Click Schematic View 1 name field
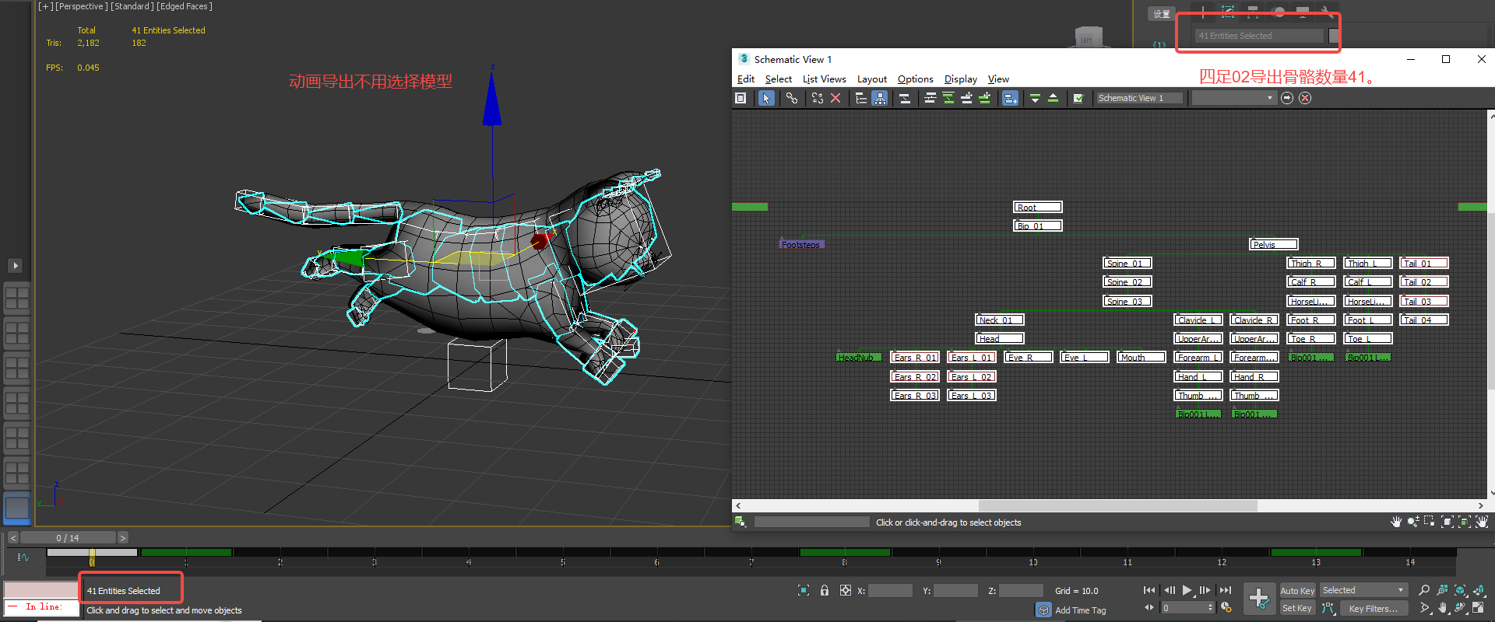 (x=1139, y=98)
